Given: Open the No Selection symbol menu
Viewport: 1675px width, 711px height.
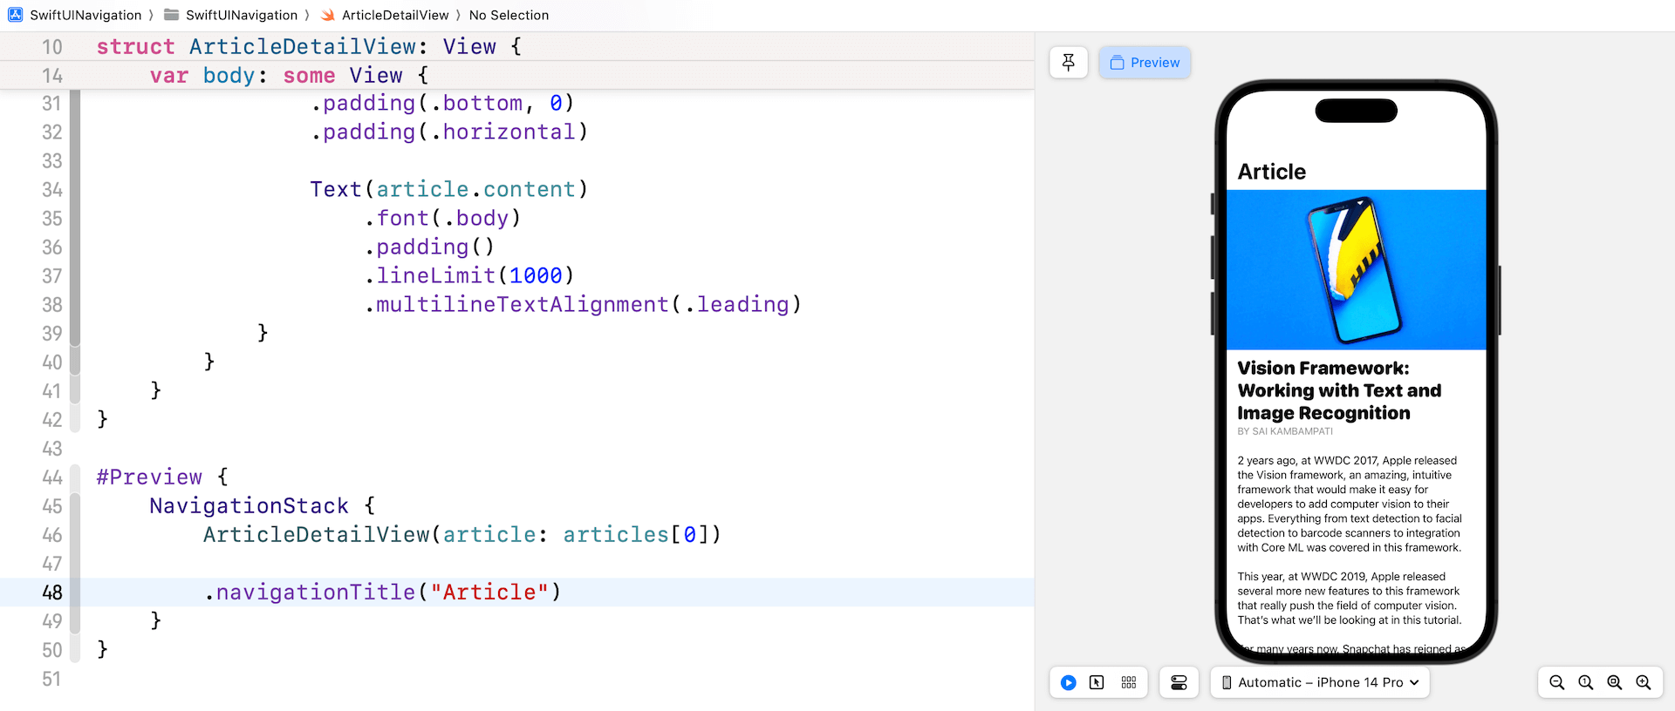Looking at the screenshot, I should click(x=509, y=15).
